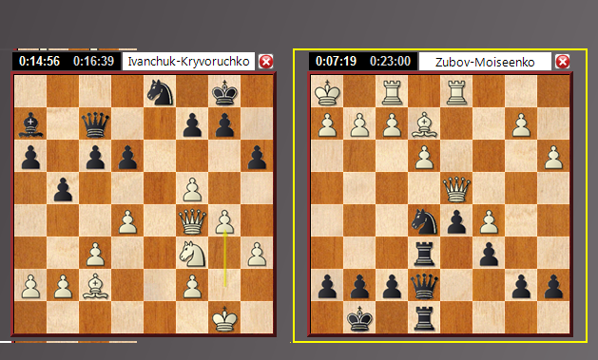Click the white pawn marked by yellow arrow
Viewport: 598px width, 360px height.
coord(224,221)
